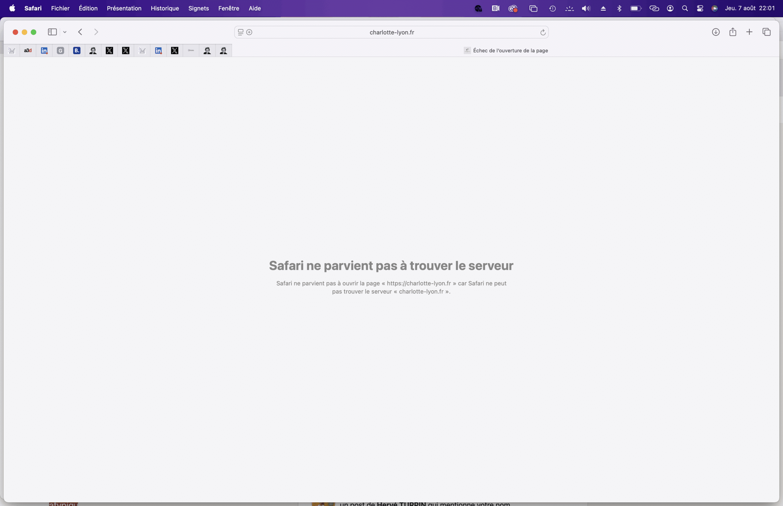Click the chain link menu bar icon

coord(654,8)
